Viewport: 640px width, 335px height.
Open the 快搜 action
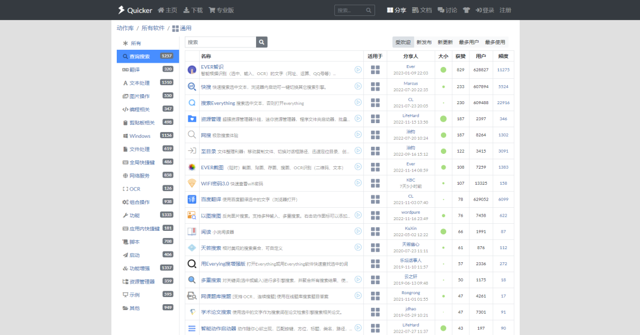206,87
